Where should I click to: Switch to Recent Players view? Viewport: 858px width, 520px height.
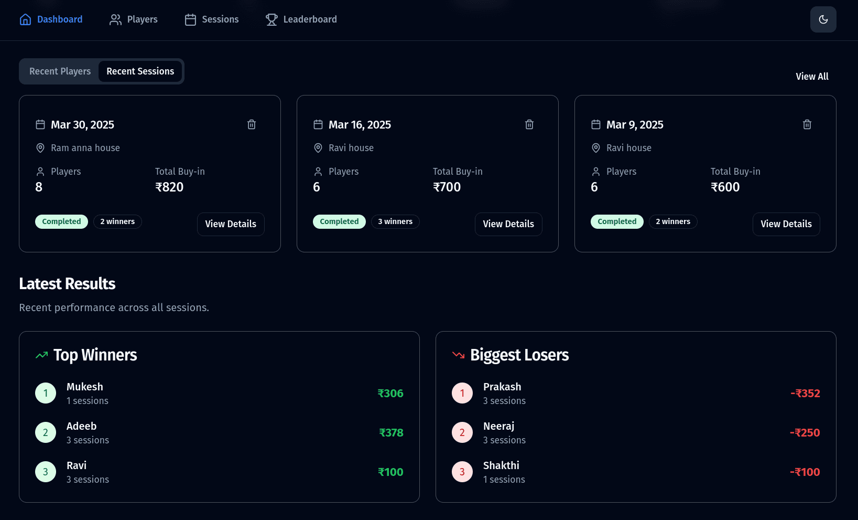[x=60, y=71]
